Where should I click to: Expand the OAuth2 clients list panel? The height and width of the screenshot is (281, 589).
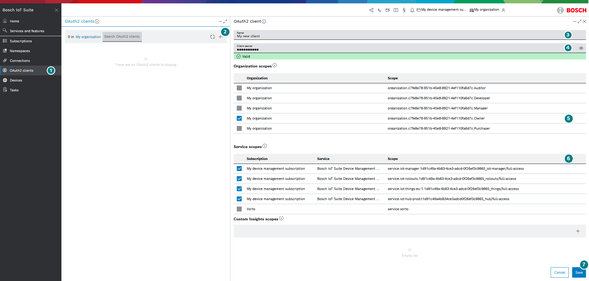pos(225,21)
